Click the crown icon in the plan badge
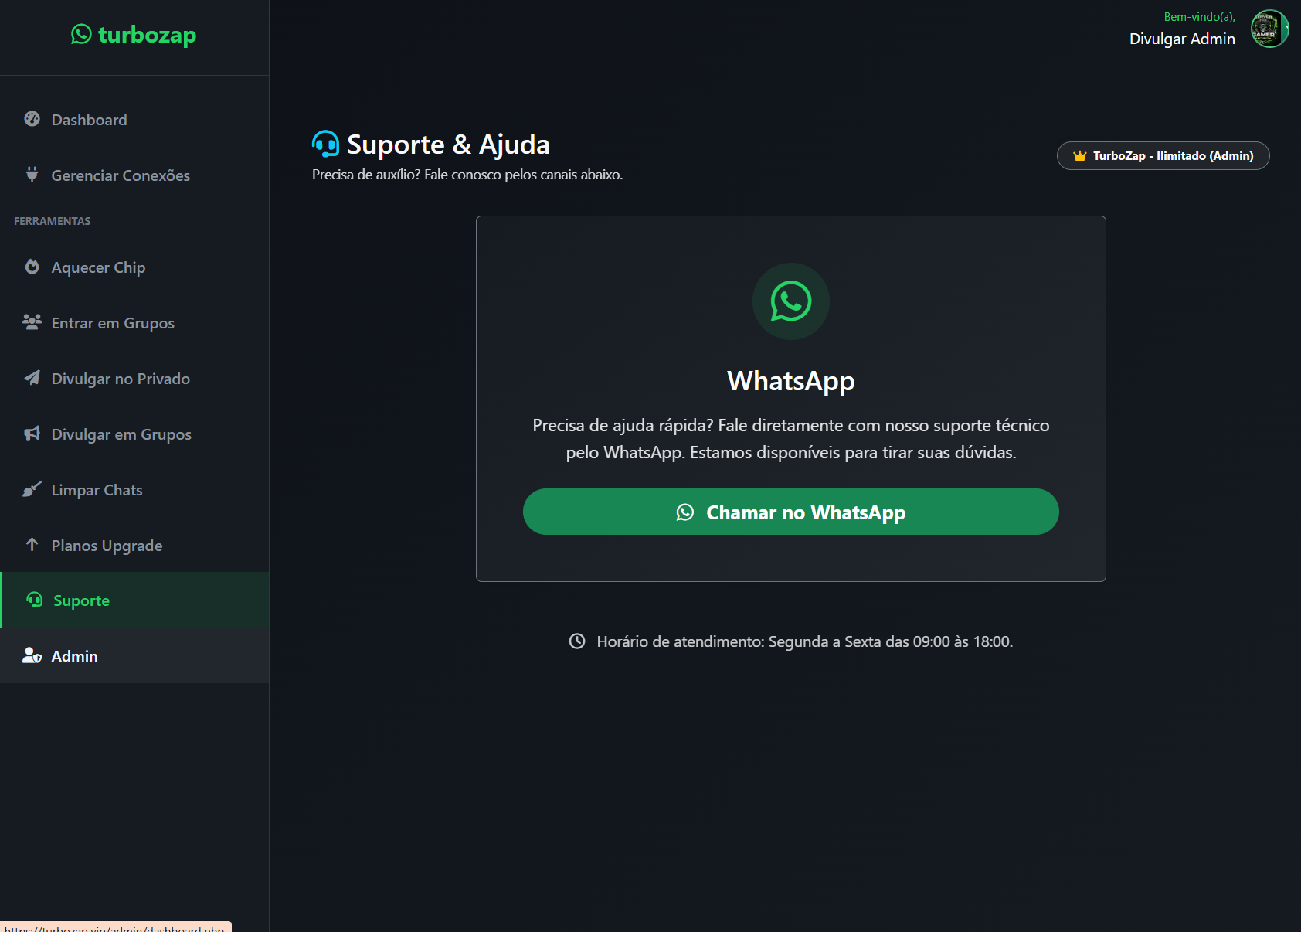This screenshot has width=1301, height=932. (x=1080, y=156)
